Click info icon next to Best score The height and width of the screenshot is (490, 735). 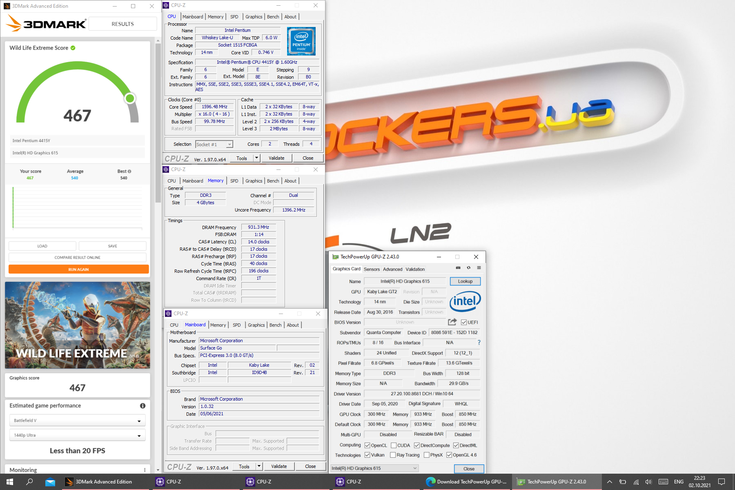[x=129, y=171]
